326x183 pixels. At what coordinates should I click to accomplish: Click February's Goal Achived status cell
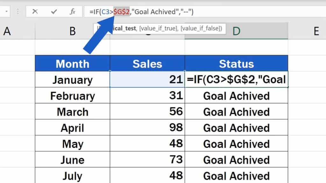click(x=237, y=96)
